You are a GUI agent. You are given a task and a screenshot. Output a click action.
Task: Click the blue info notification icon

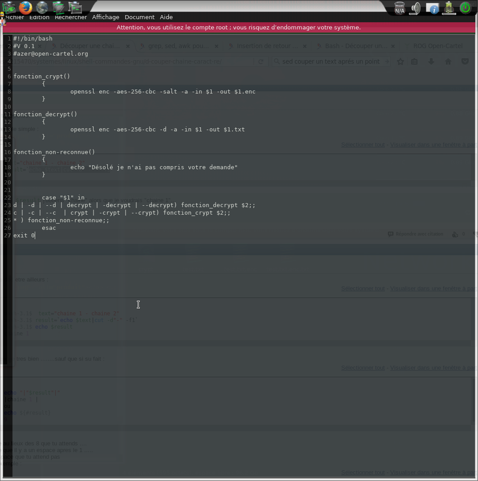click(x=433, y=8)
